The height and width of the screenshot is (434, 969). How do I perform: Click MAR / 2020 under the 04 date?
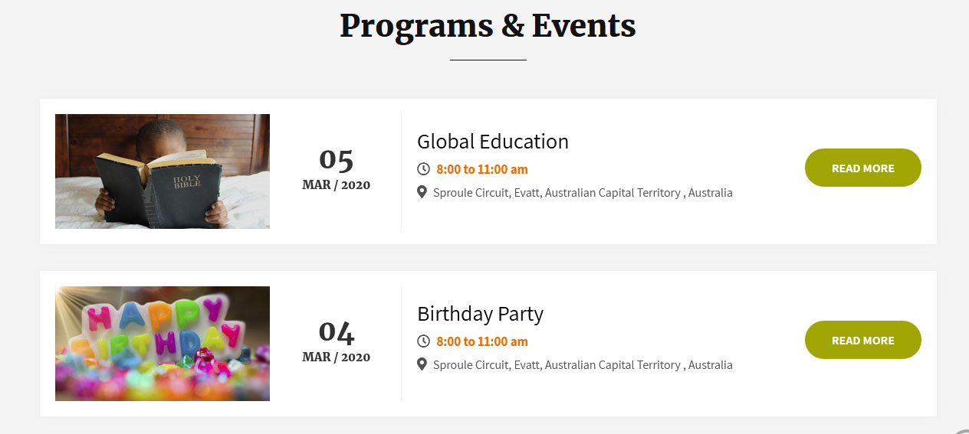tap(336, 357)
